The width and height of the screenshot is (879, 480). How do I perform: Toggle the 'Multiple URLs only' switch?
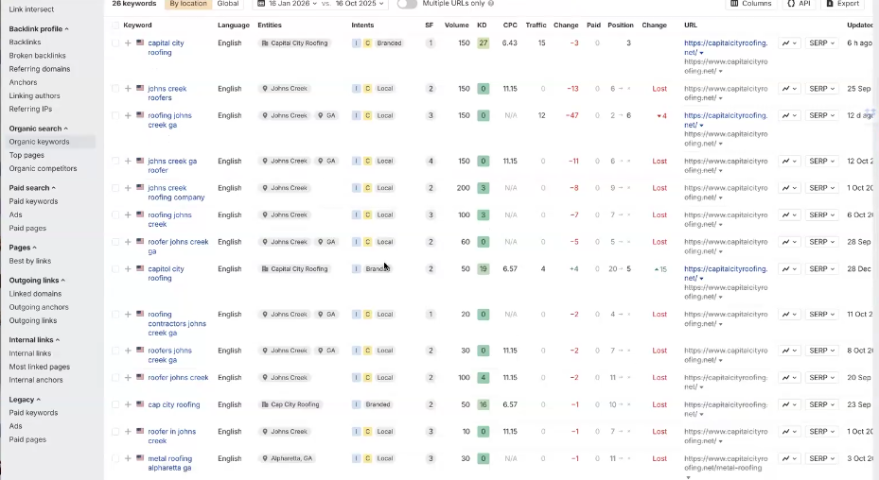pyautogui.click(x=407, y=4)
